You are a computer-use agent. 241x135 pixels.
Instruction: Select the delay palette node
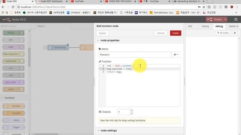coord(14,120)
